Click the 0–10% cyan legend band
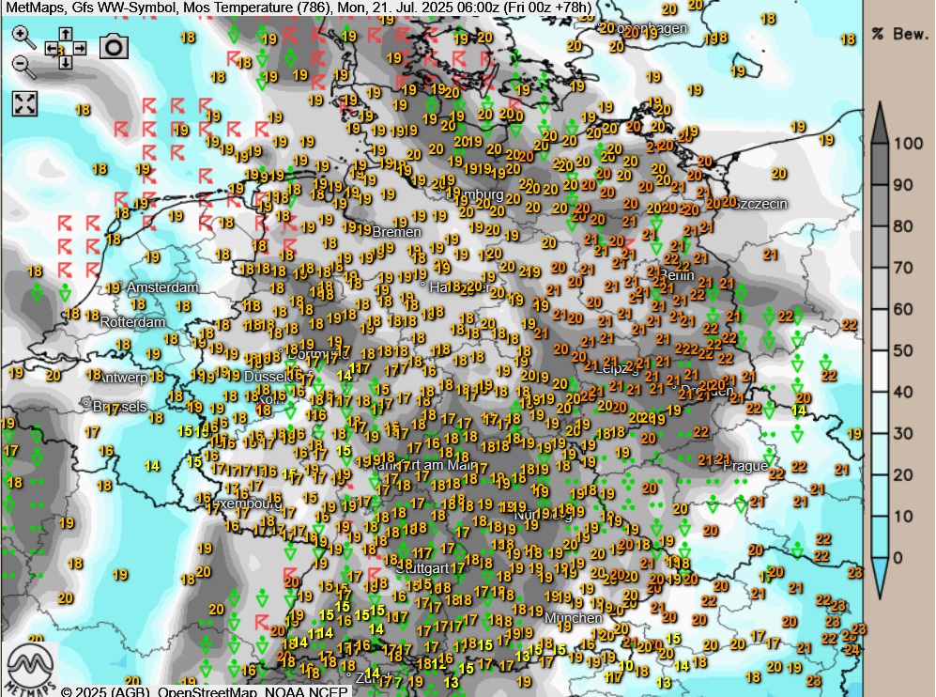 [x=880, y=538]
